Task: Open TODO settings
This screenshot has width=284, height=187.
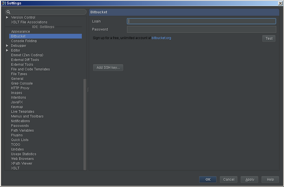Action: 15,145
